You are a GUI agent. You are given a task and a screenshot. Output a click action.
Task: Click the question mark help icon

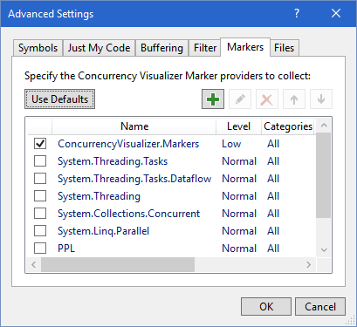click(x=297, y=13)
